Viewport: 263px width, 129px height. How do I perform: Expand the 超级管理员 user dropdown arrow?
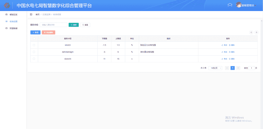[255, 6]
